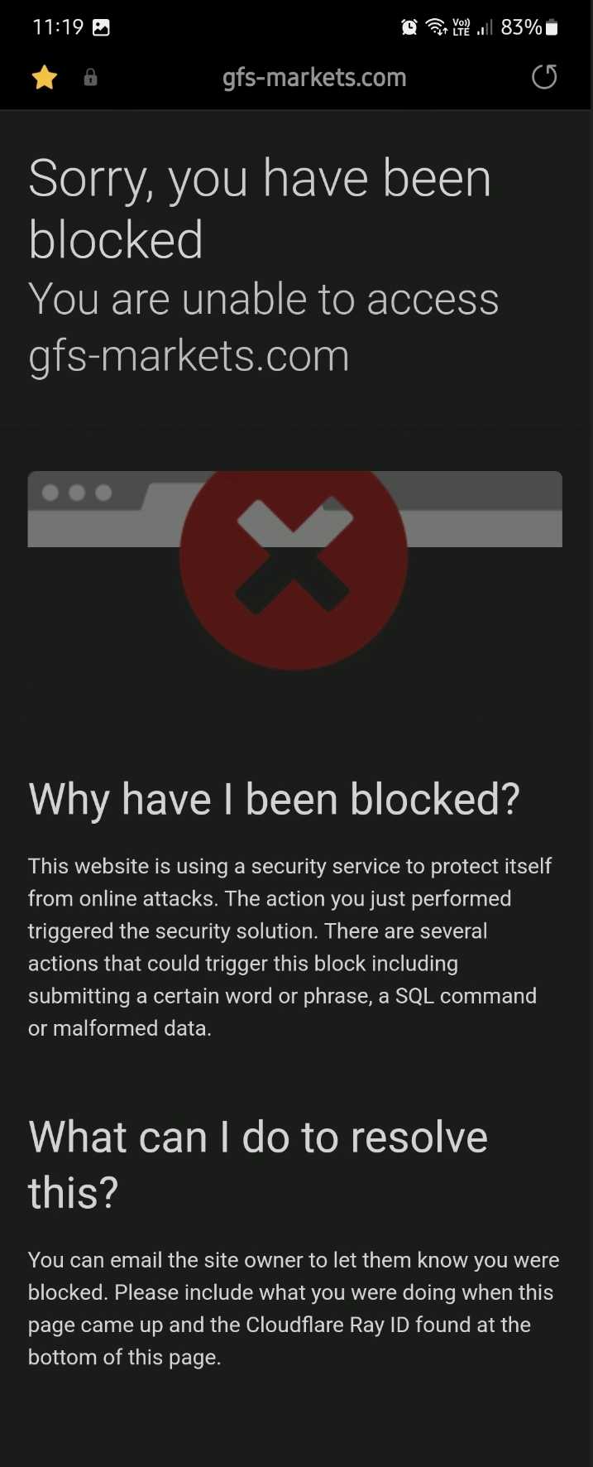The image size is (593, 1467).
Task: Tap the "What can I do to resolve this?" heading
Action: click(x=258, y=1164)
